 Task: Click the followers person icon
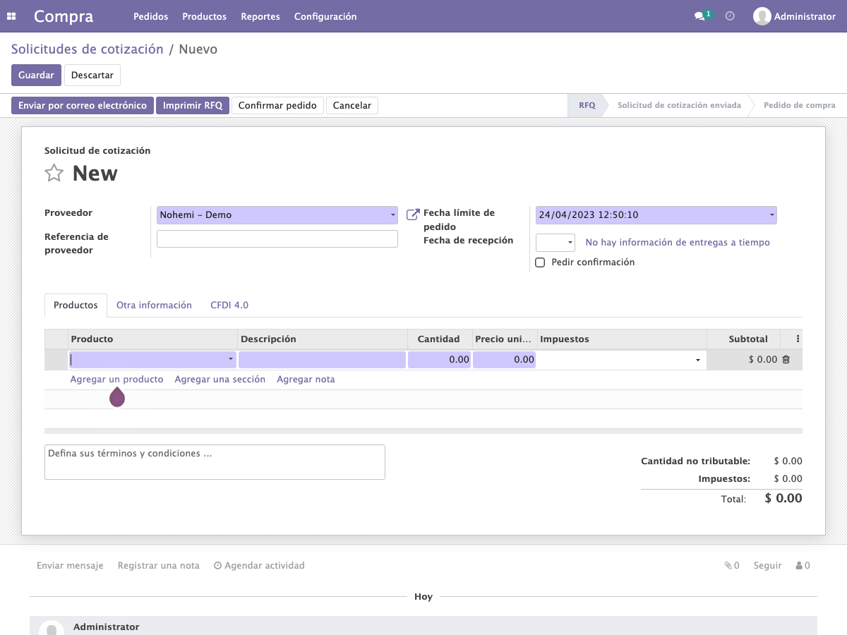coord(798,565)
